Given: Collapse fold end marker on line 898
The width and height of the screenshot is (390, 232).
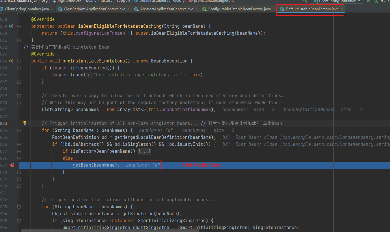Looking at the screenshot, I should pyautogui.click(x=19, y=172).
